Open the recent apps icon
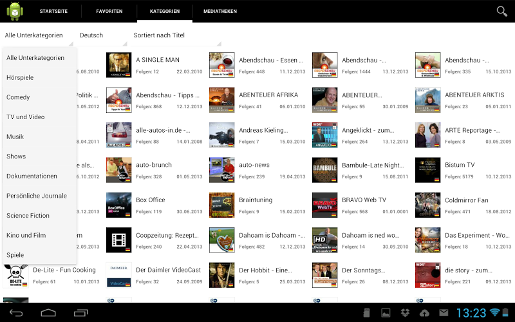Screen dimensions: 515x322 pyautogui.click(x=80, y=313)
